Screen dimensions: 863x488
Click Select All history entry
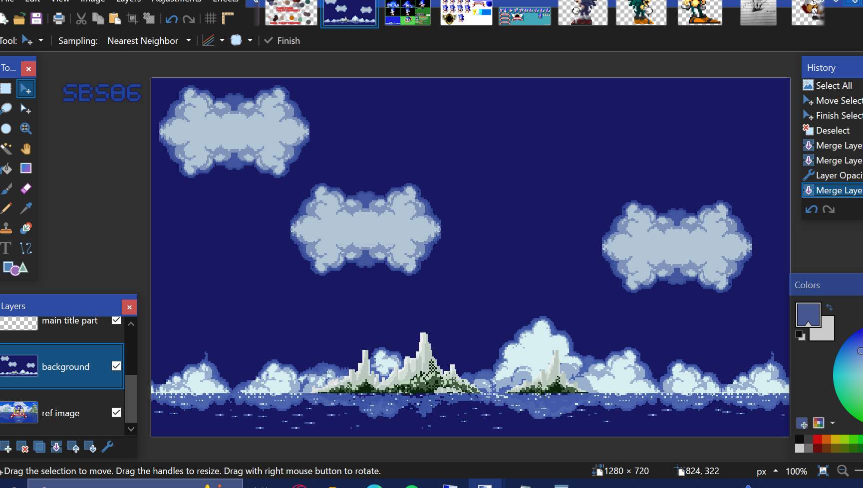point(833,85)
